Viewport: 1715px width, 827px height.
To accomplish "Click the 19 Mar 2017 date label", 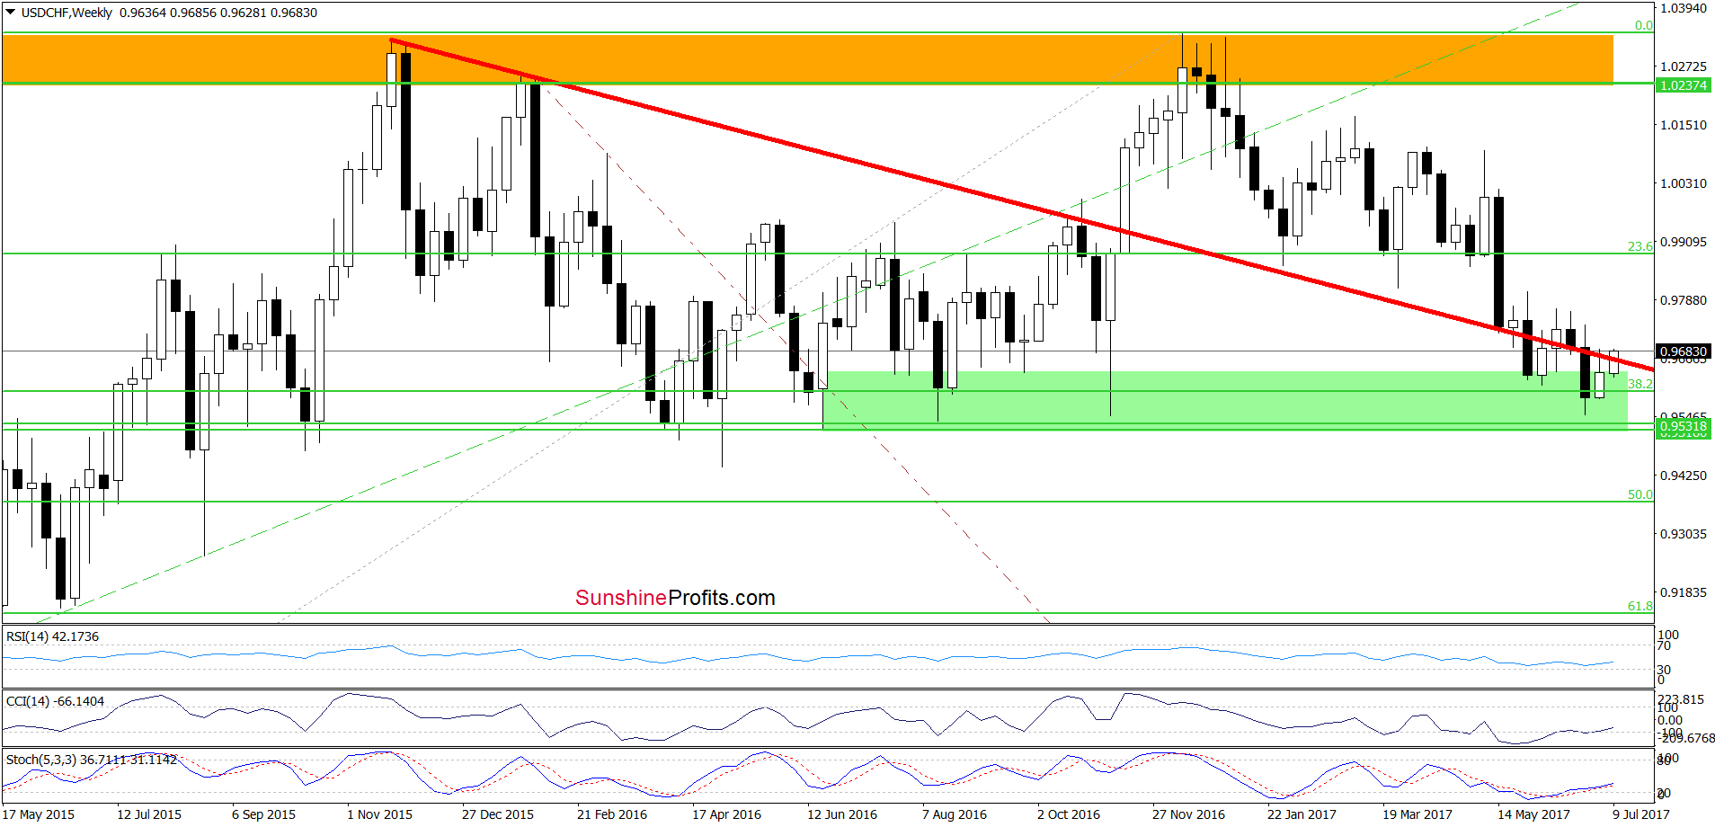I will (x=1417, y=814).
